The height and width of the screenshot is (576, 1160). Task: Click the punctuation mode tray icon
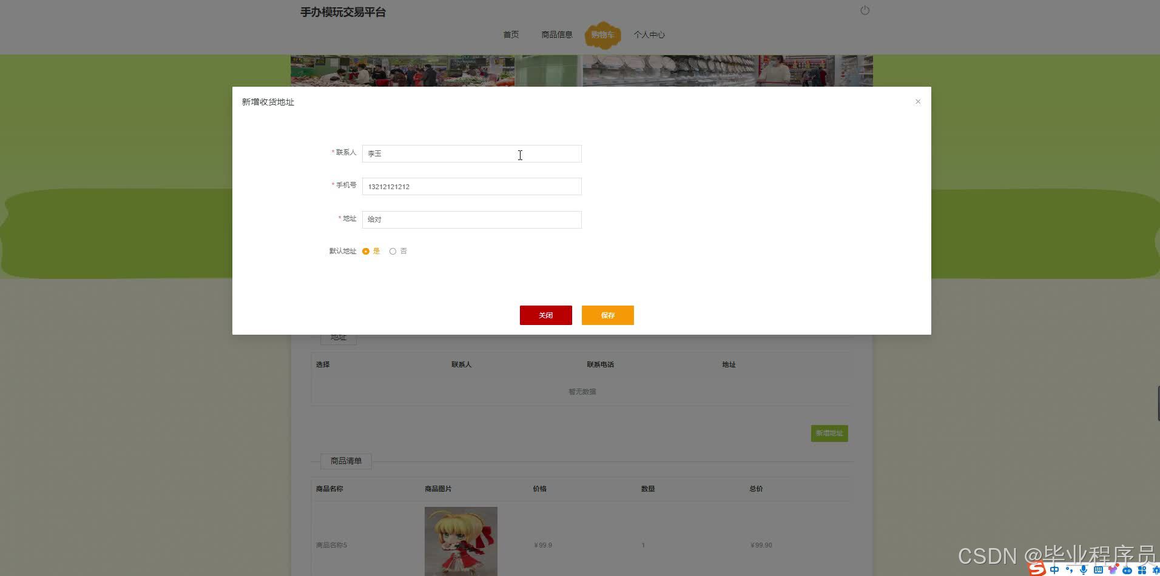(1069, 570)
